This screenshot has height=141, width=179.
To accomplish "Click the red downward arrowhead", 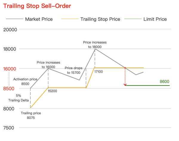I will 125,85.
